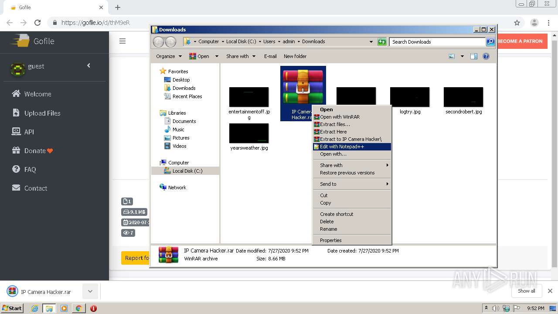Viewport: 558px width, 314px height.
Task: Reload page with Chrome refresh icon
Action: pos(37,23)
